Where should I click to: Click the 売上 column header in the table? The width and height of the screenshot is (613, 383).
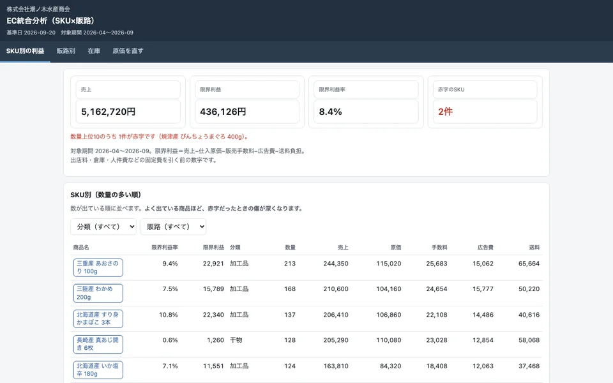coord(343,248)
